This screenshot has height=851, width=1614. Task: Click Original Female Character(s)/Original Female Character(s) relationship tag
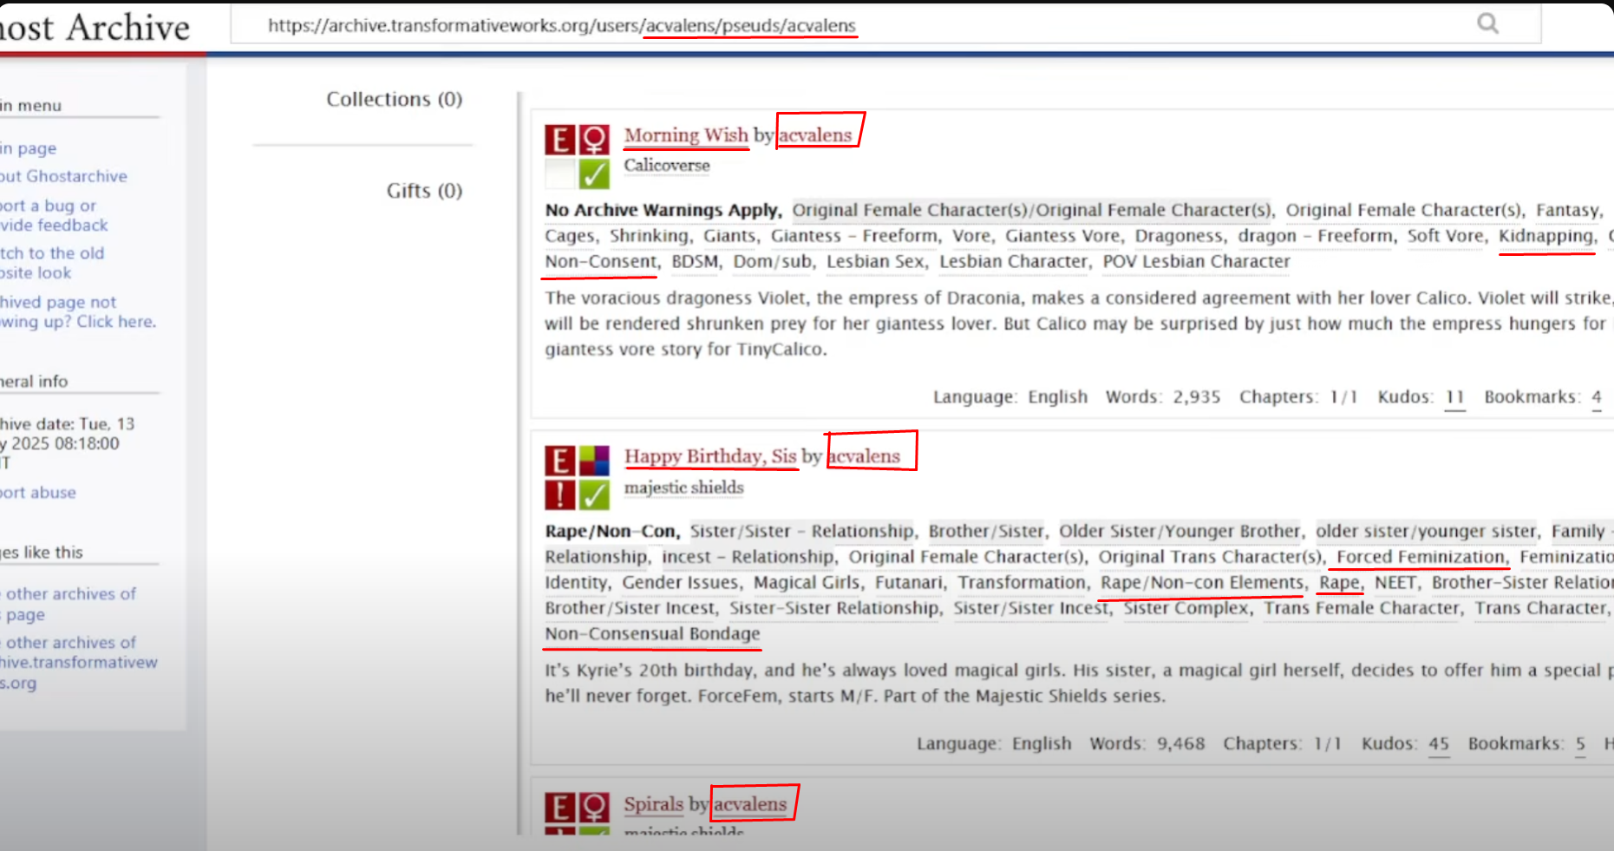pyautogui.click(x=1032, y=211)
